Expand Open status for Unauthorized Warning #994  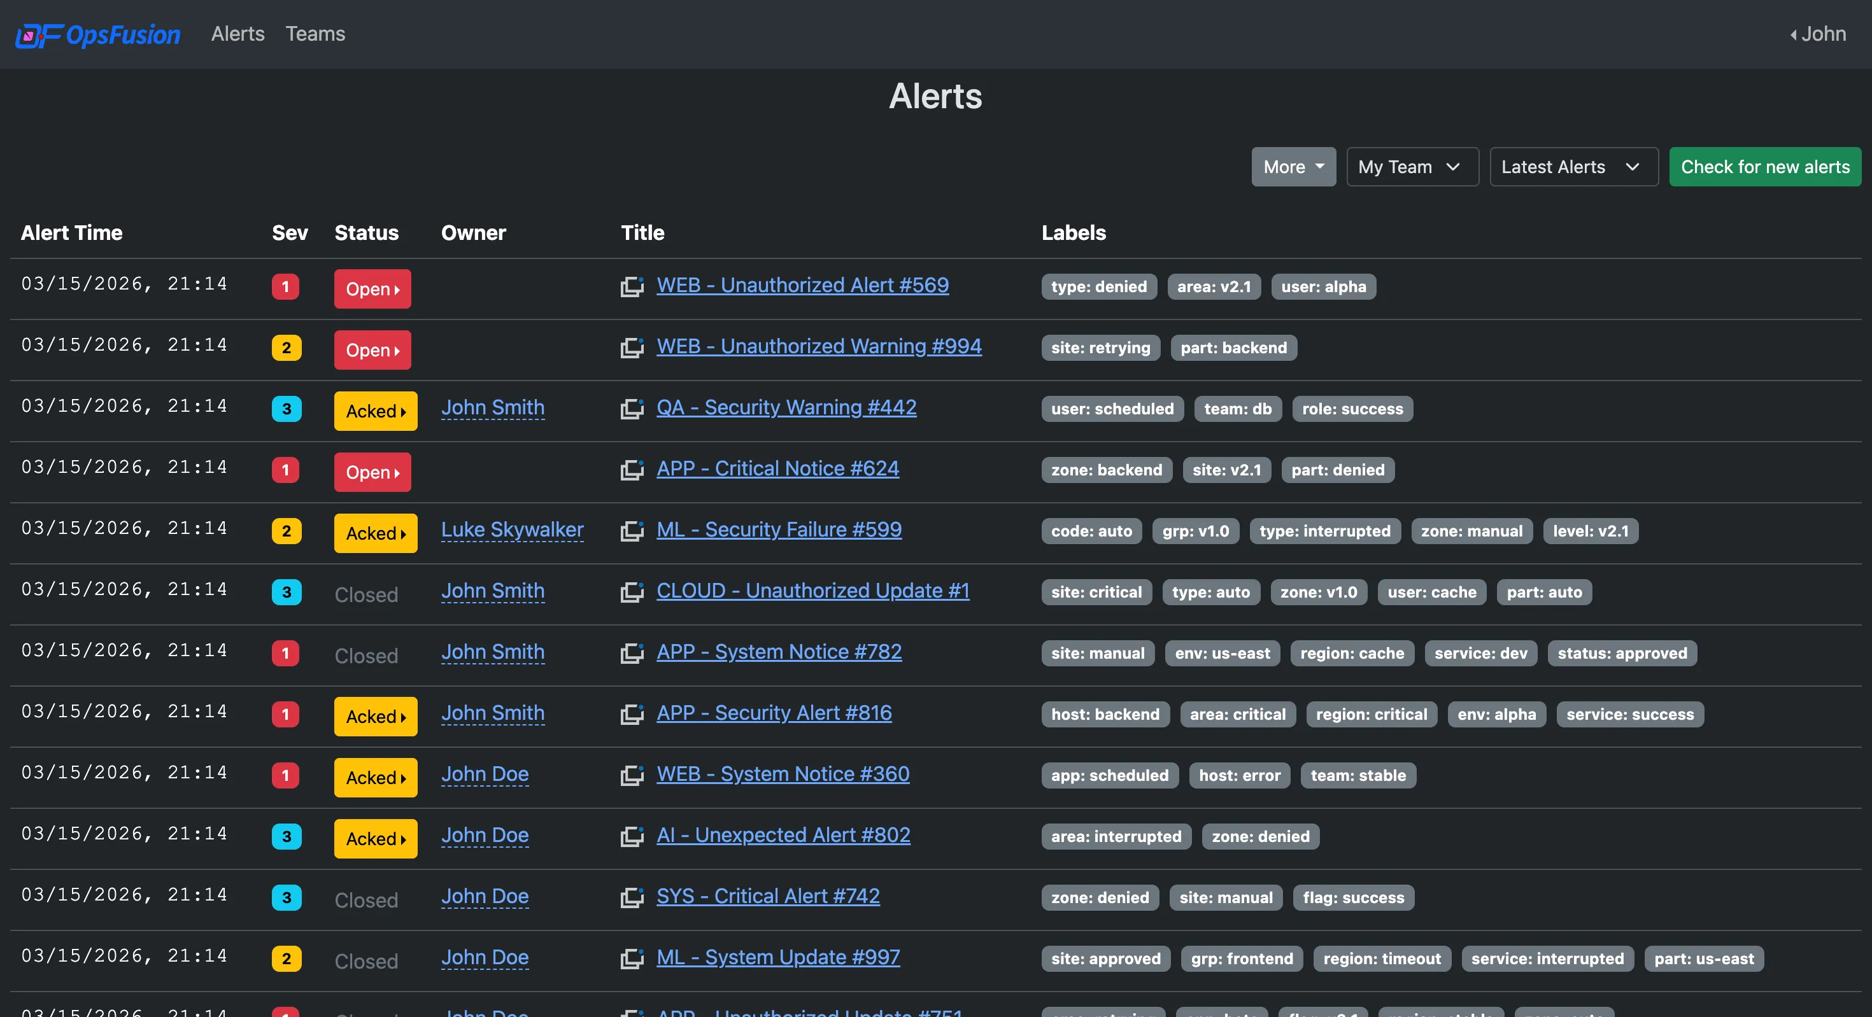click(x=372, y=349)
